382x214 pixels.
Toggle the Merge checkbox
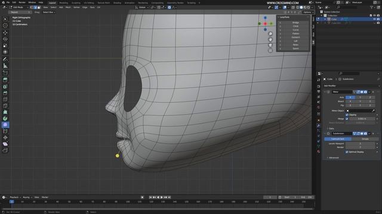tap(347, 119)
